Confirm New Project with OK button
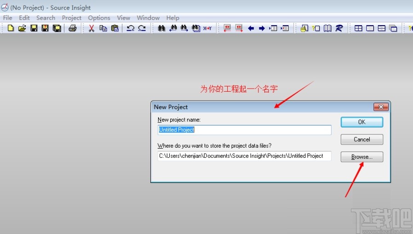This screenshot has width=413, height=234. tap(362, 122)
